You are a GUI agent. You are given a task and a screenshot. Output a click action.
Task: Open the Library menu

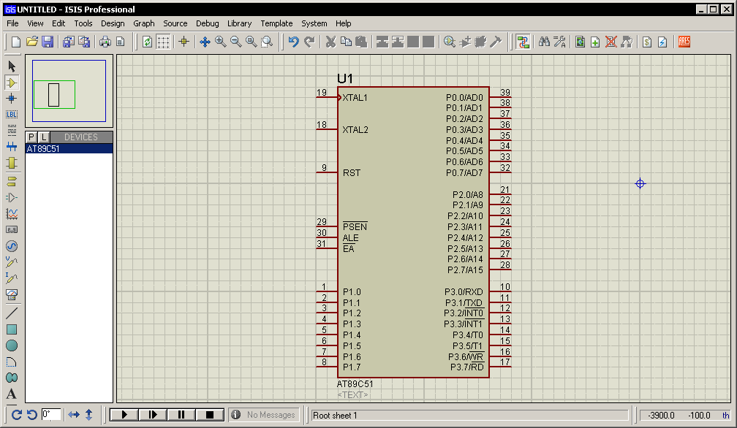(239, 23)
